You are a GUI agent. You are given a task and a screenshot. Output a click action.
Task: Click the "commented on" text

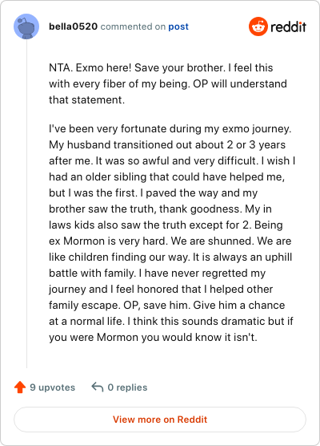pyautogui.click(x=133, y=26)
